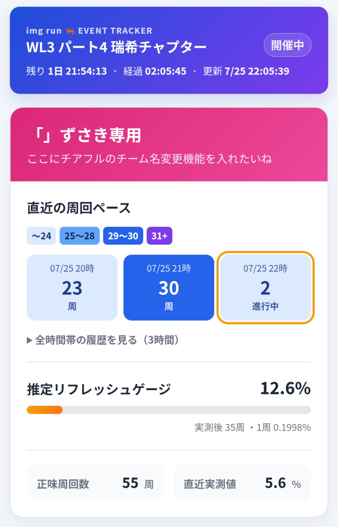Image resolution: width=338 pixels, height=527 pixels.
Task: Click the 残り 1日 21:54:13 countdown
Action: click(x=67, y=71)
